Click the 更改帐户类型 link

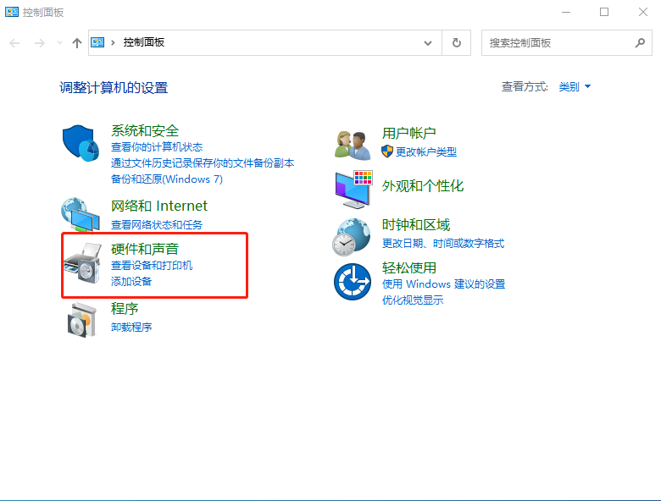tap(426, 152)
